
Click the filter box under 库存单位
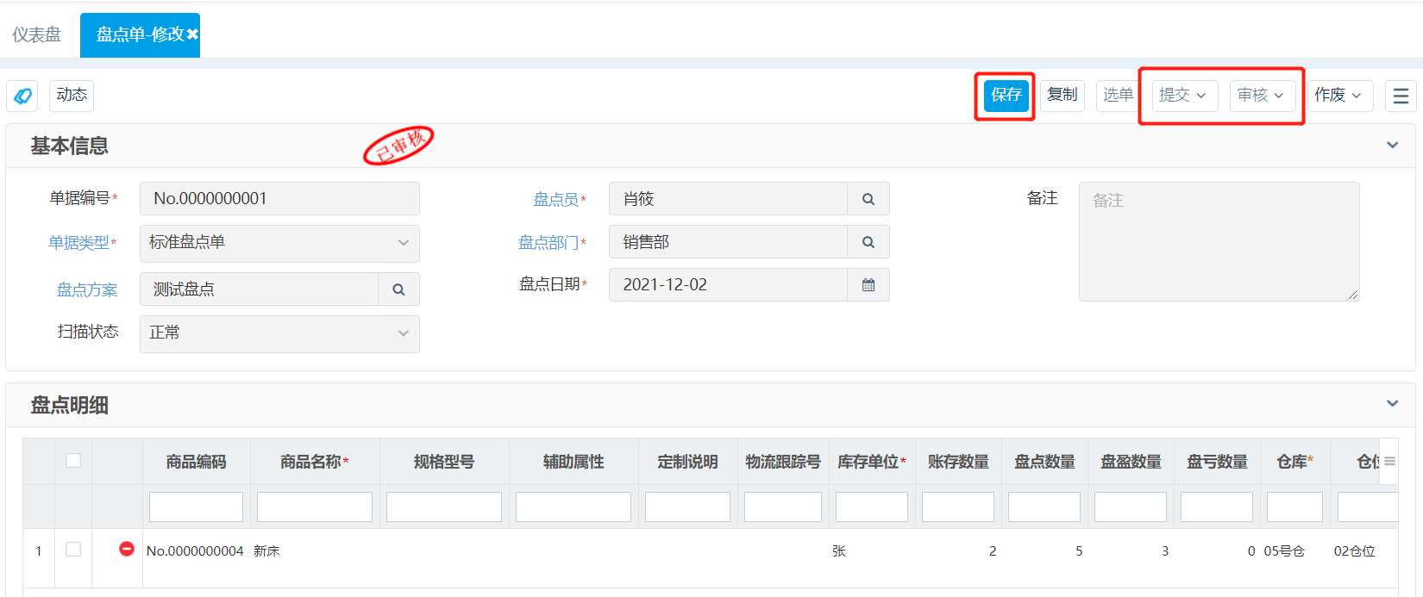(872, 507)
